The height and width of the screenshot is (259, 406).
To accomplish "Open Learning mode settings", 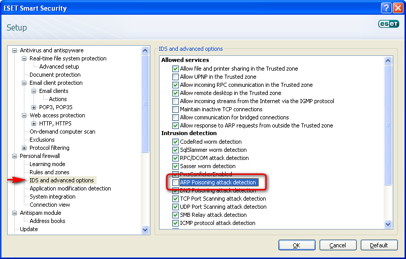I will [47, 164].
